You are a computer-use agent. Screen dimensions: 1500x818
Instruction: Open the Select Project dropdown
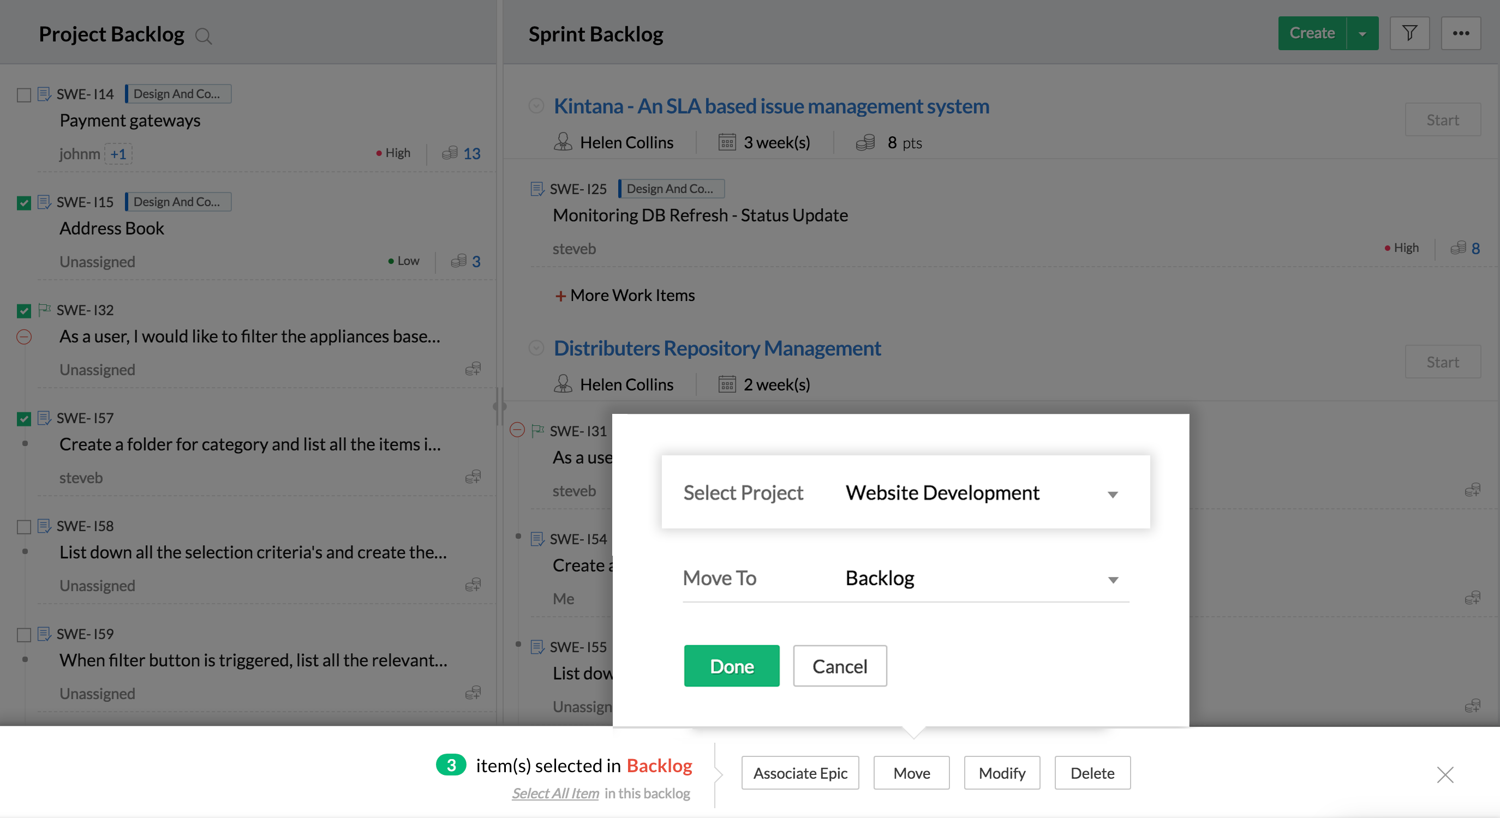pyautogui.click(x=1112, y=494)
